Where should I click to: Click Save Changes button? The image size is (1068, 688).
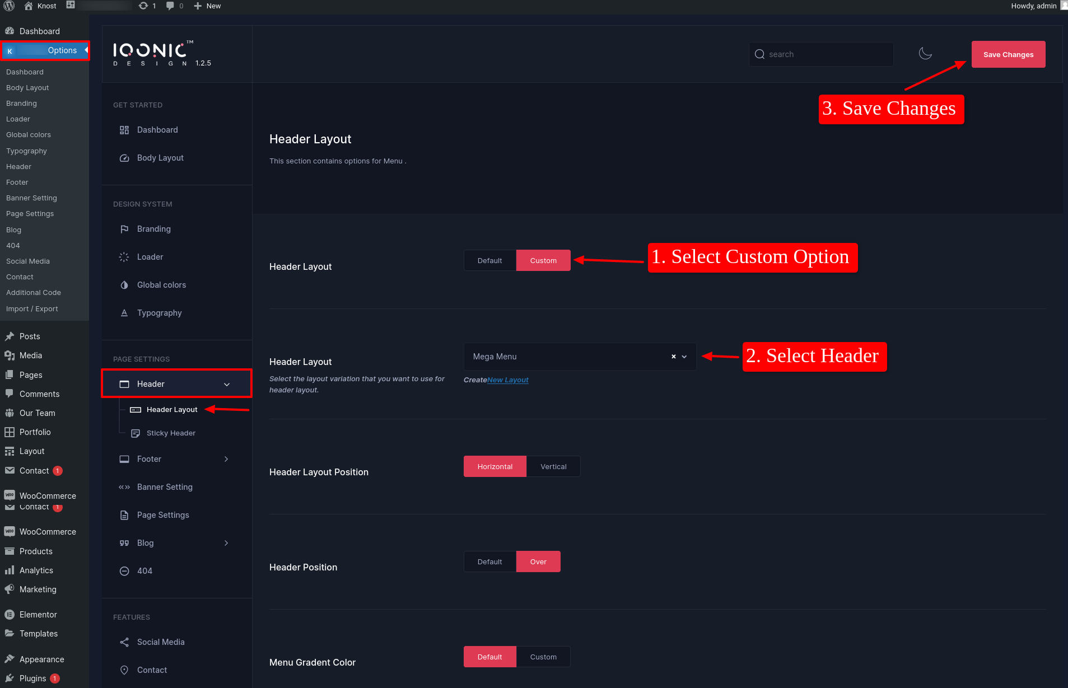pyautogui.click(x=1009, y=54)
